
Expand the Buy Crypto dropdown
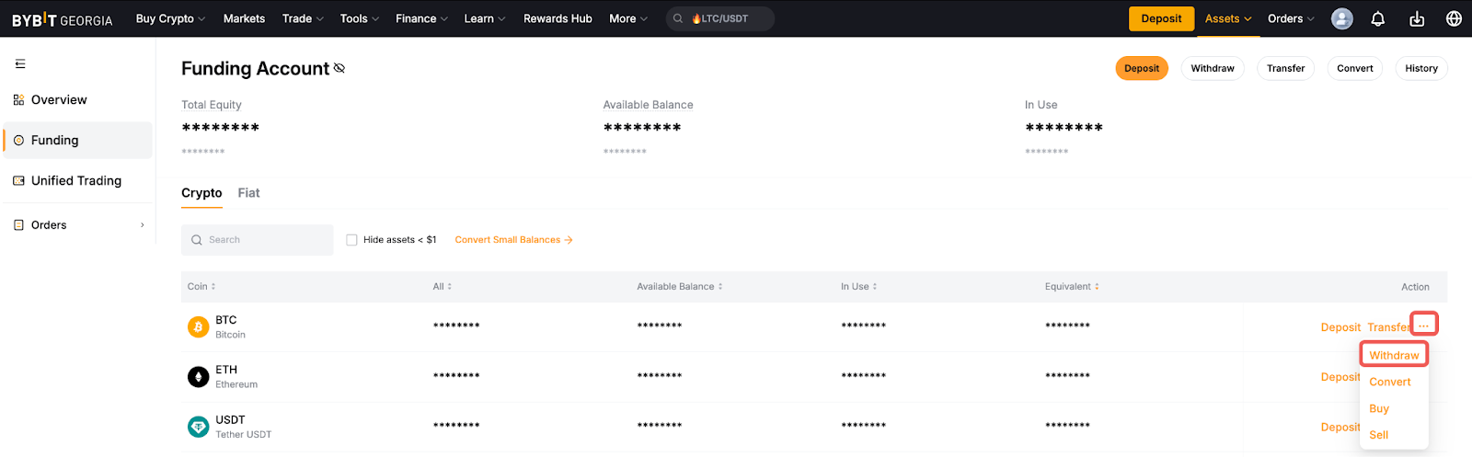170,18
